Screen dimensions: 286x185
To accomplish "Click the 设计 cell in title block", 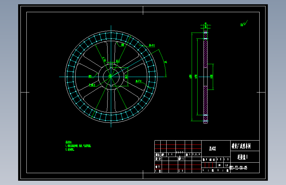I will [158, 159].
